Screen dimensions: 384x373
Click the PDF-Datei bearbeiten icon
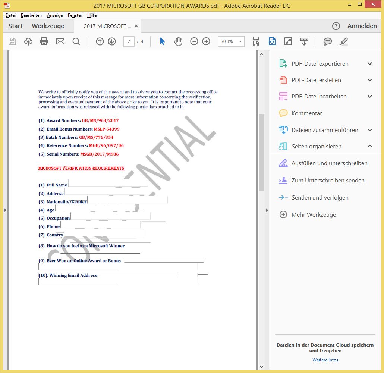tap(283, 96)
